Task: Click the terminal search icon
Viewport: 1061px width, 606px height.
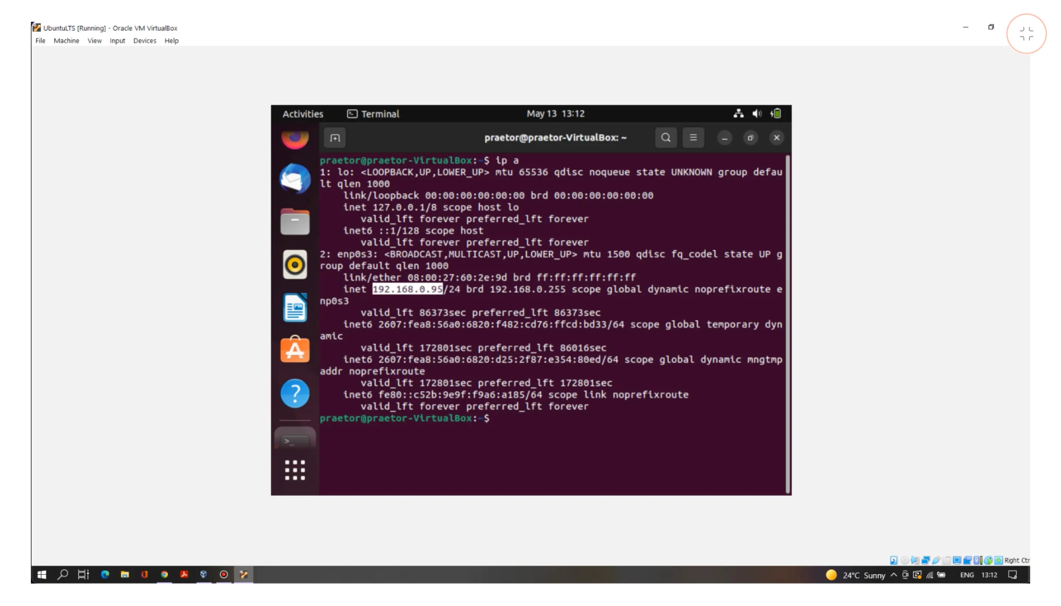Action: tap(666, 138)
